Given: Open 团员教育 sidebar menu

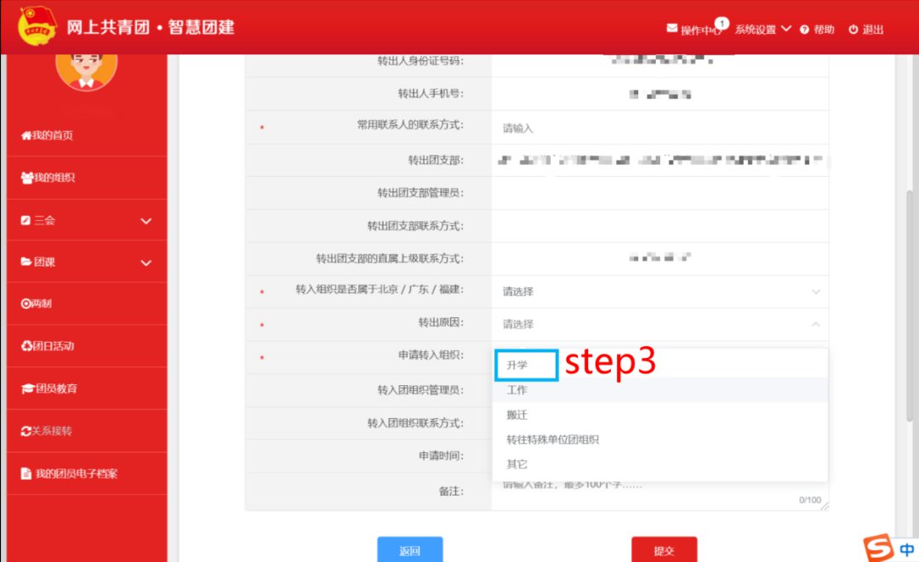Looking at the screenshot, I should 87,389.
